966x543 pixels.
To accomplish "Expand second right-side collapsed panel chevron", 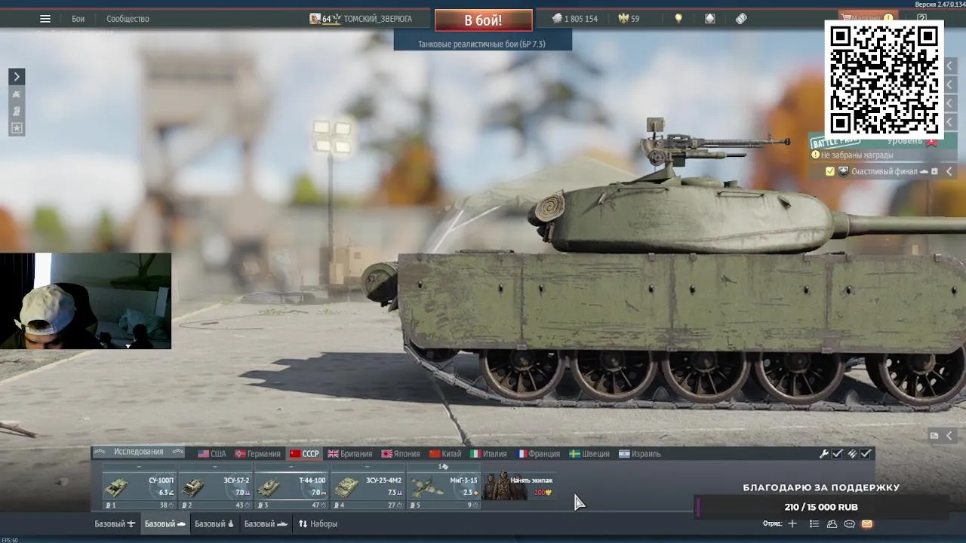I will coord(950,84).
